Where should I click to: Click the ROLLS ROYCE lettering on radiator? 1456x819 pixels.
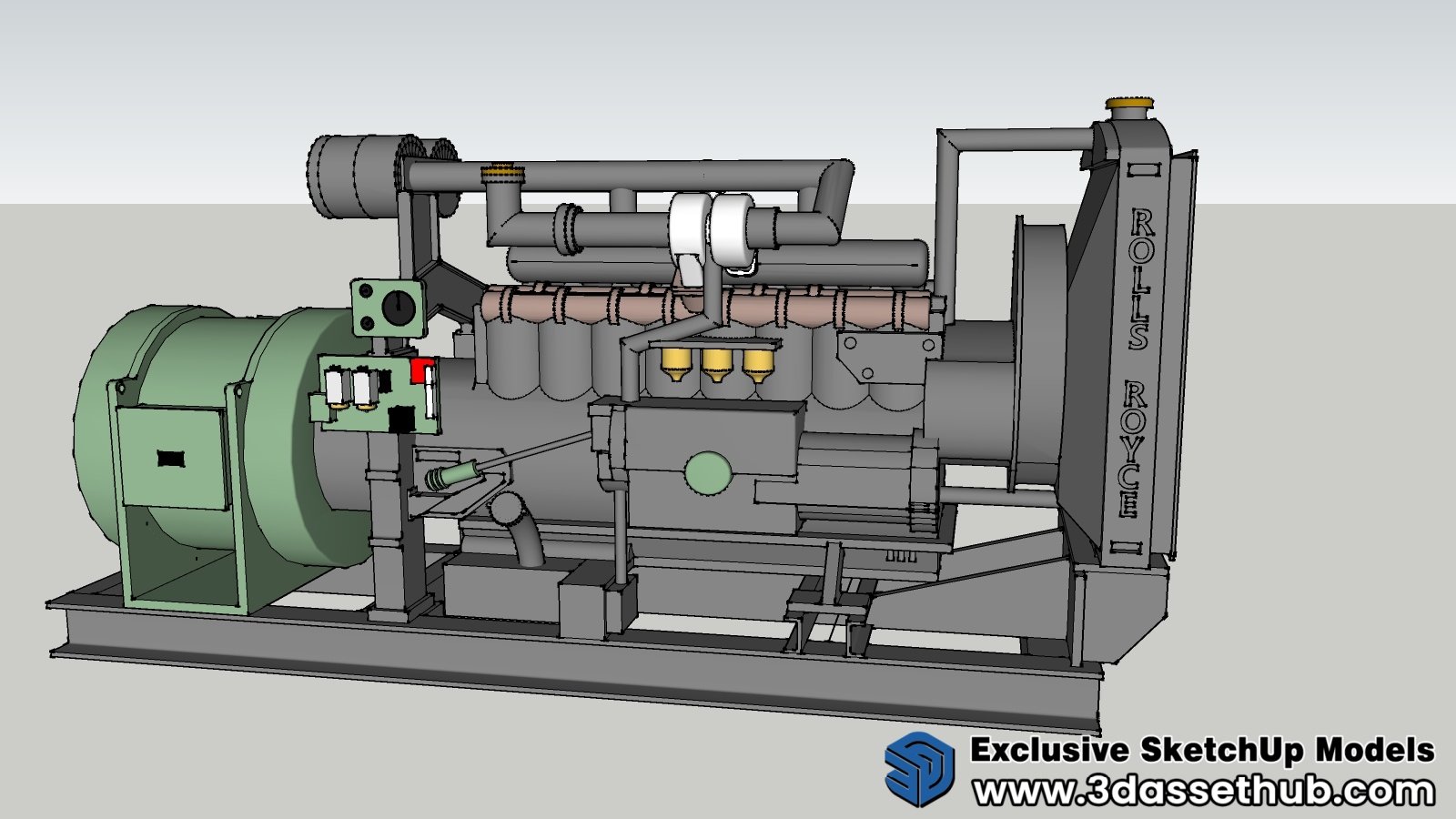tap(1136, 364)
